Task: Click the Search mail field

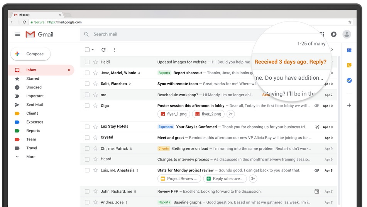Action: (166, 34)
